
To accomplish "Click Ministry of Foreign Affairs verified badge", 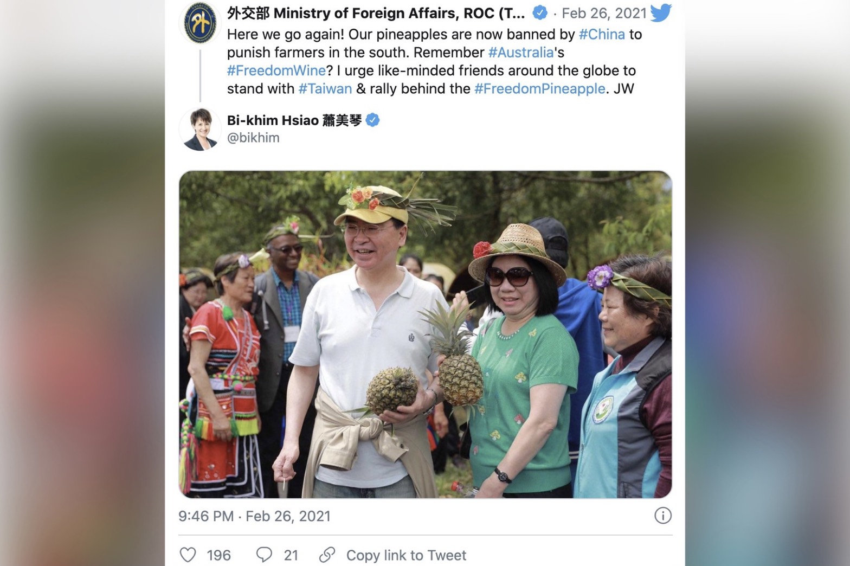I will coord(540,12).
